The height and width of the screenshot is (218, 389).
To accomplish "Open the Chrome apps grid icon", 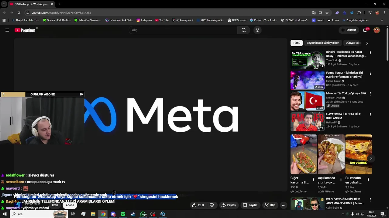I will (4, 20).
